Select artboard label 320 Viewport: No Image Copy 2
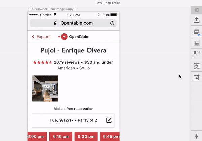 52,9
